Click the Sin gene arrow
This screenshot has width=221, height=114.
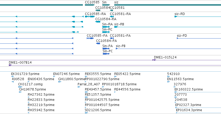click(106, 5)
